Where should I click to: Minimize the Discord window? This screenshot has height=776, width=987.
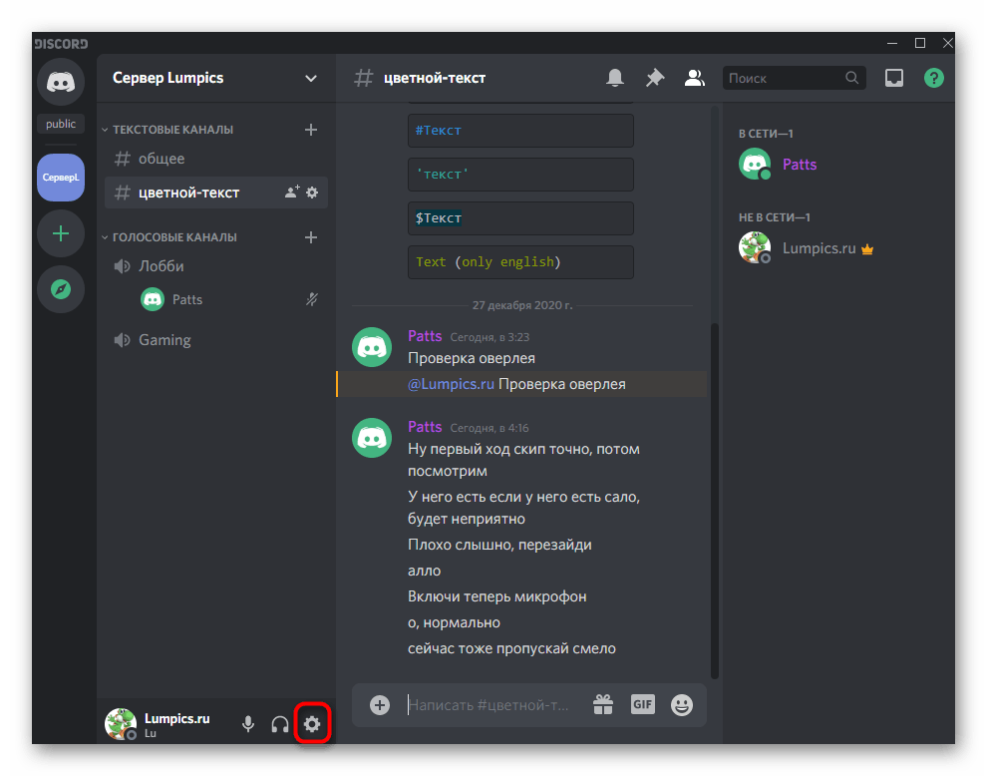(x=892, y=43)
